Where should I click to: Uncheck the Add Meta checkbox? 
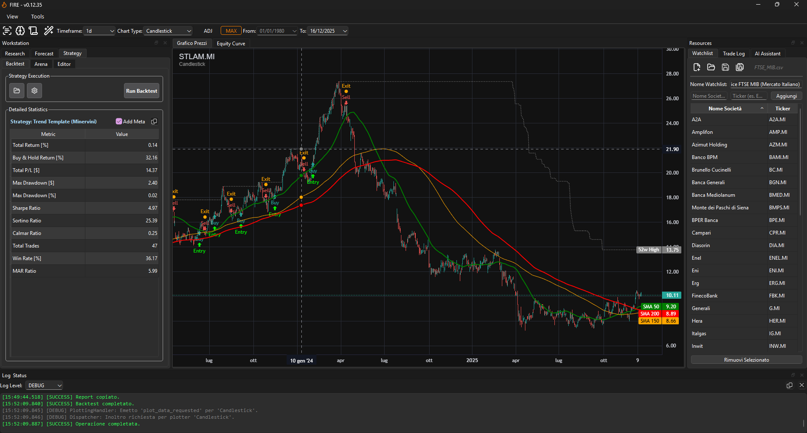pos(119,122)
